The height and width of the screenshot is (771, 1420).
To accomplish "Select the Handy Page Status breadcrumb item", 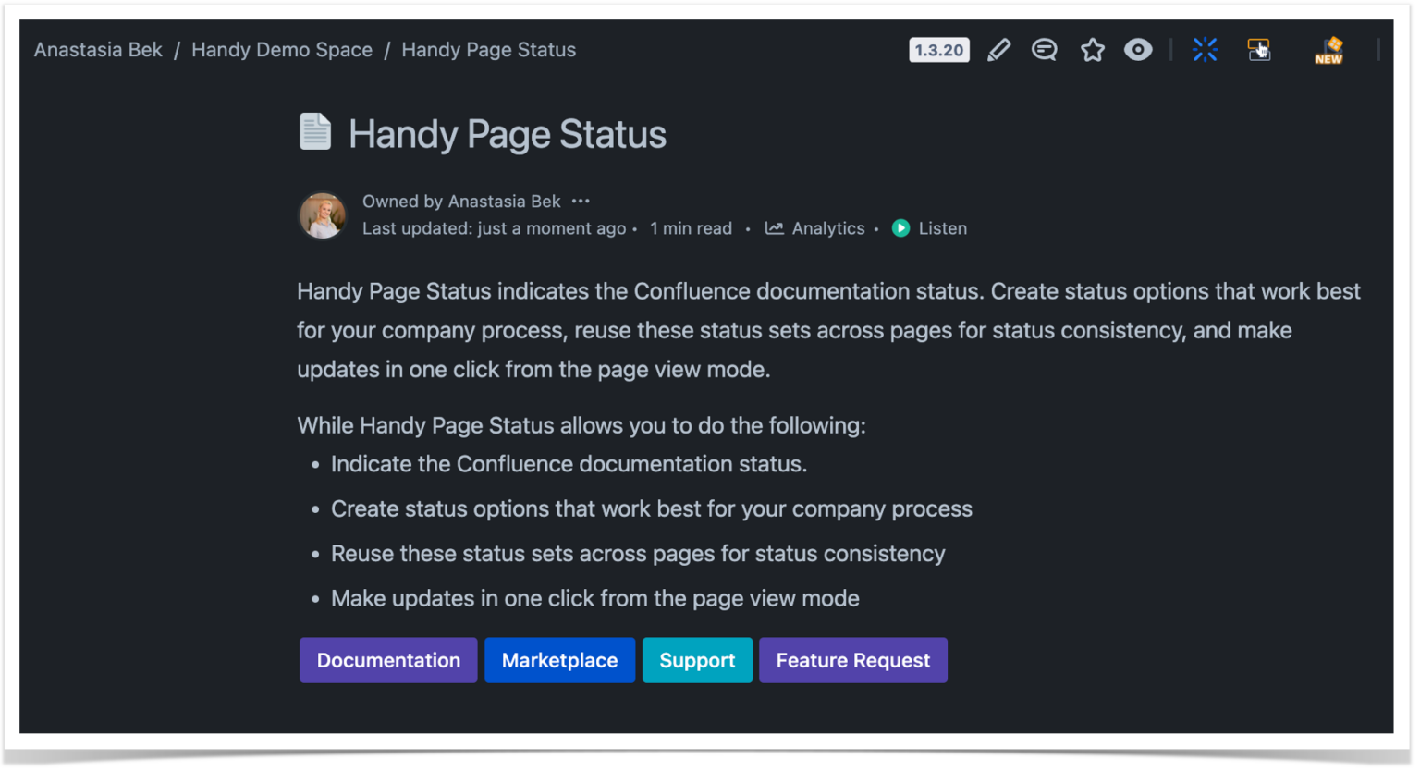I will pyautogui.click(x=488, y=50).
